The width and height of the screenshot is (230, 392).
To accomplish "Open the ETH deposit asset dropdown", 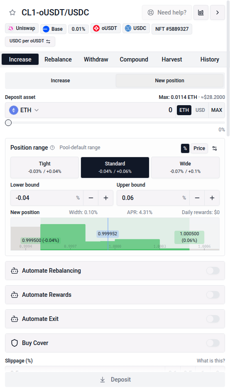I will click(x=24, y=110).
